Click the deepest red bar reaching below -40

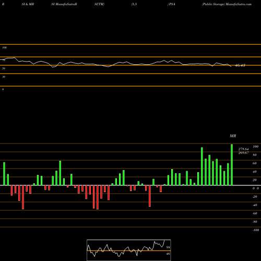coord(98,197)
